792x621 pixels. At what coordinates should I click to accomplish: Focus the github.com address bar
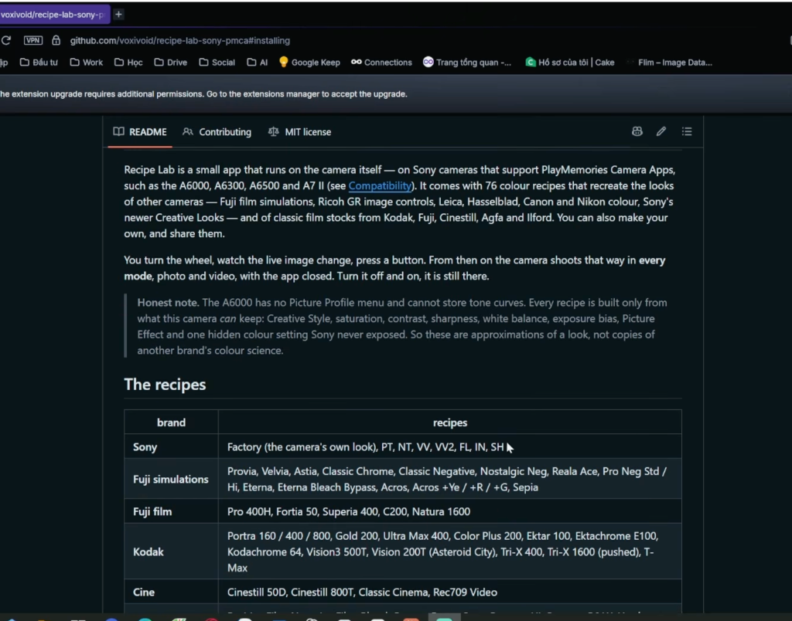click(x=179, y=40)
